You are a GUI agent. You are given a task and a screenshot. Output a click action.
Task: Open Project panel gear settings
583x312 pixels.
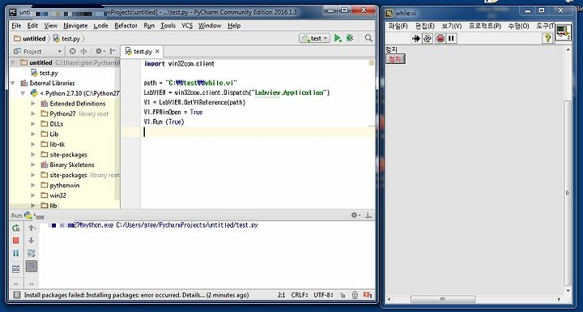pos(100,51)
